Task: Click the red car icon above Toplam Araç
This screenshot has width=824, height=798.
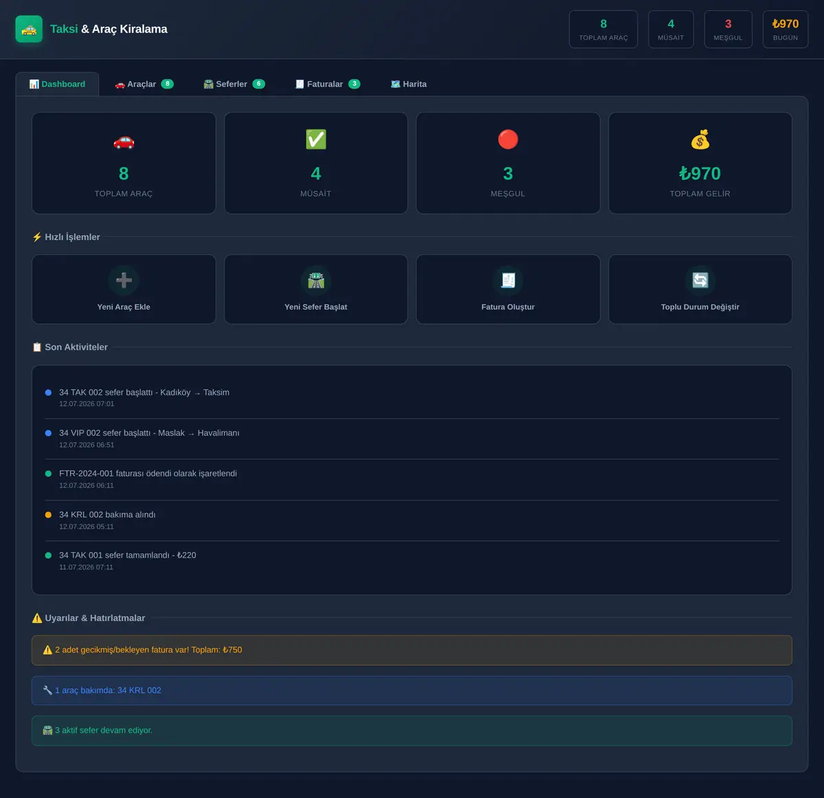Action: pos(124,141)
